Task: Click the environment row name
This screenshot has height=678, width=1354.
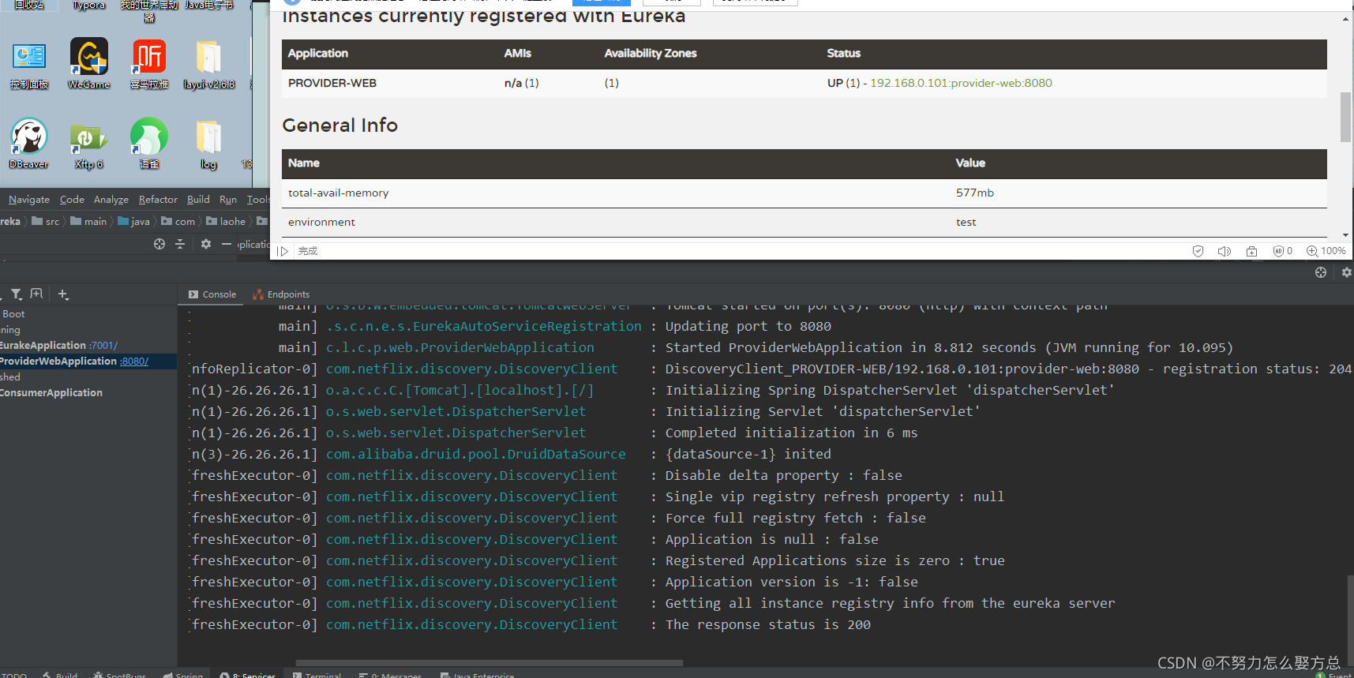Action: pyautogui.click(x=321, y=222)
